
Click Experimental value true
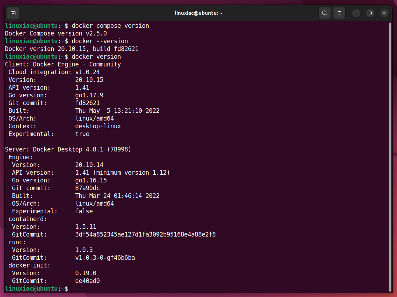(x=82, y=134)
